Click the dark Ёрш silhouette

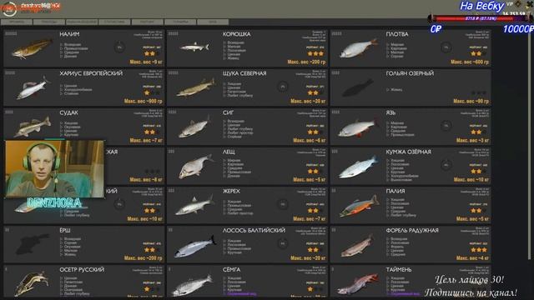[33, 243]
